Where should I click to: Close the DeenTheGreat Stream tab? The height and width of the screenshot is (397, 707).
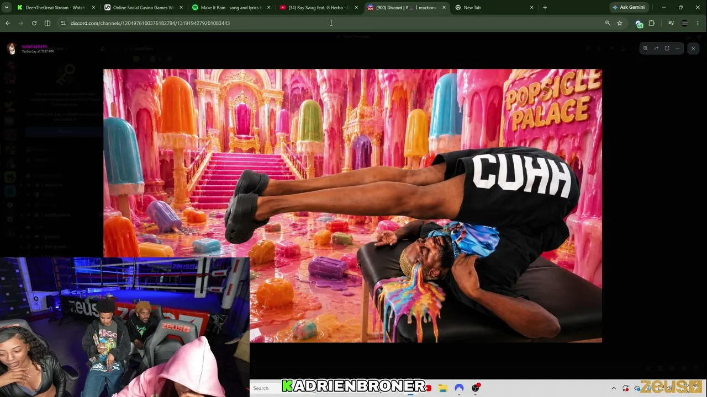(93, 8)
